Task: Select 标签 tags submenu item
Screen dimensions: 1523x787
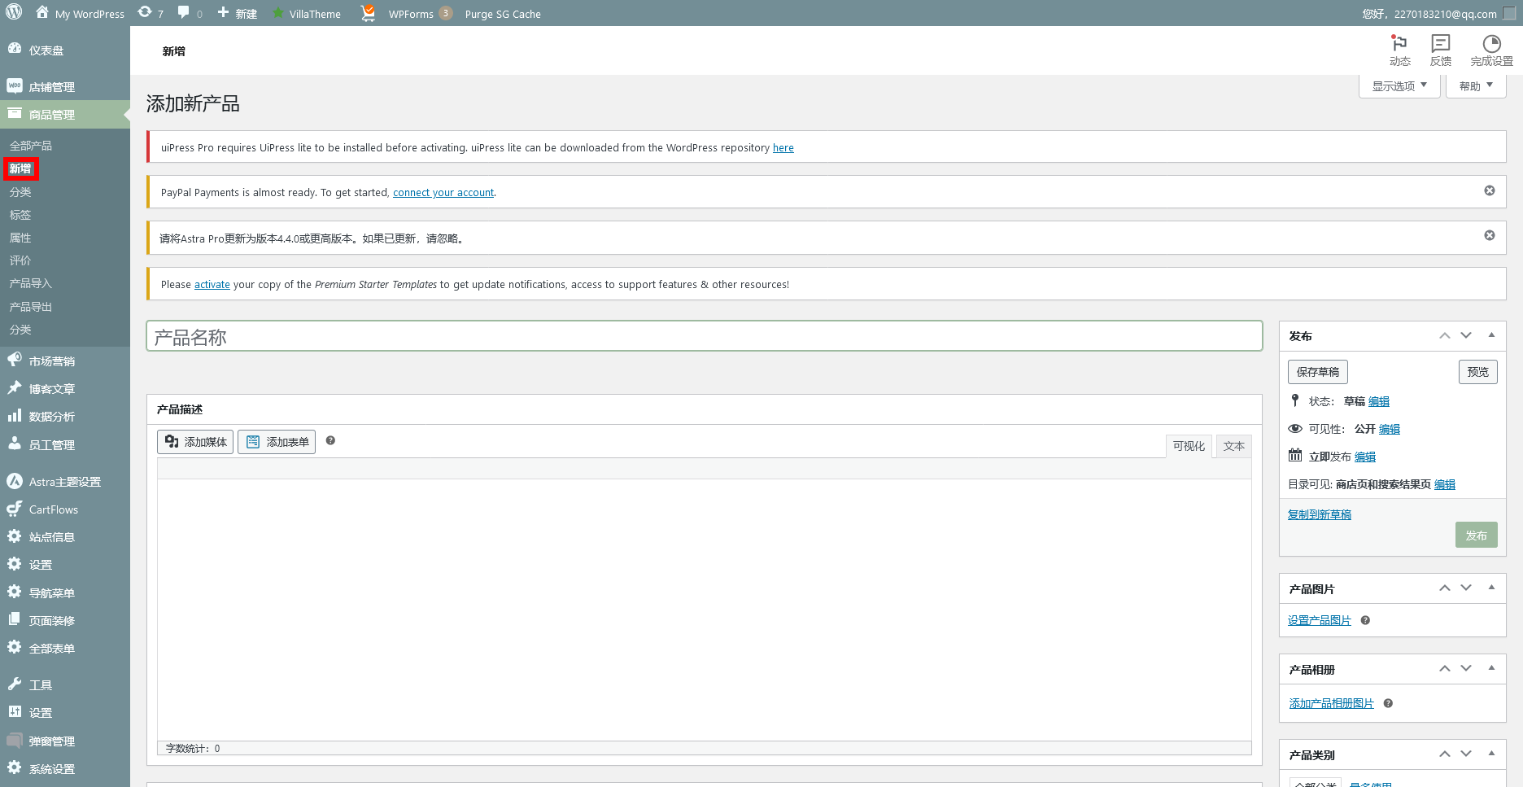Action: [20, 215]
